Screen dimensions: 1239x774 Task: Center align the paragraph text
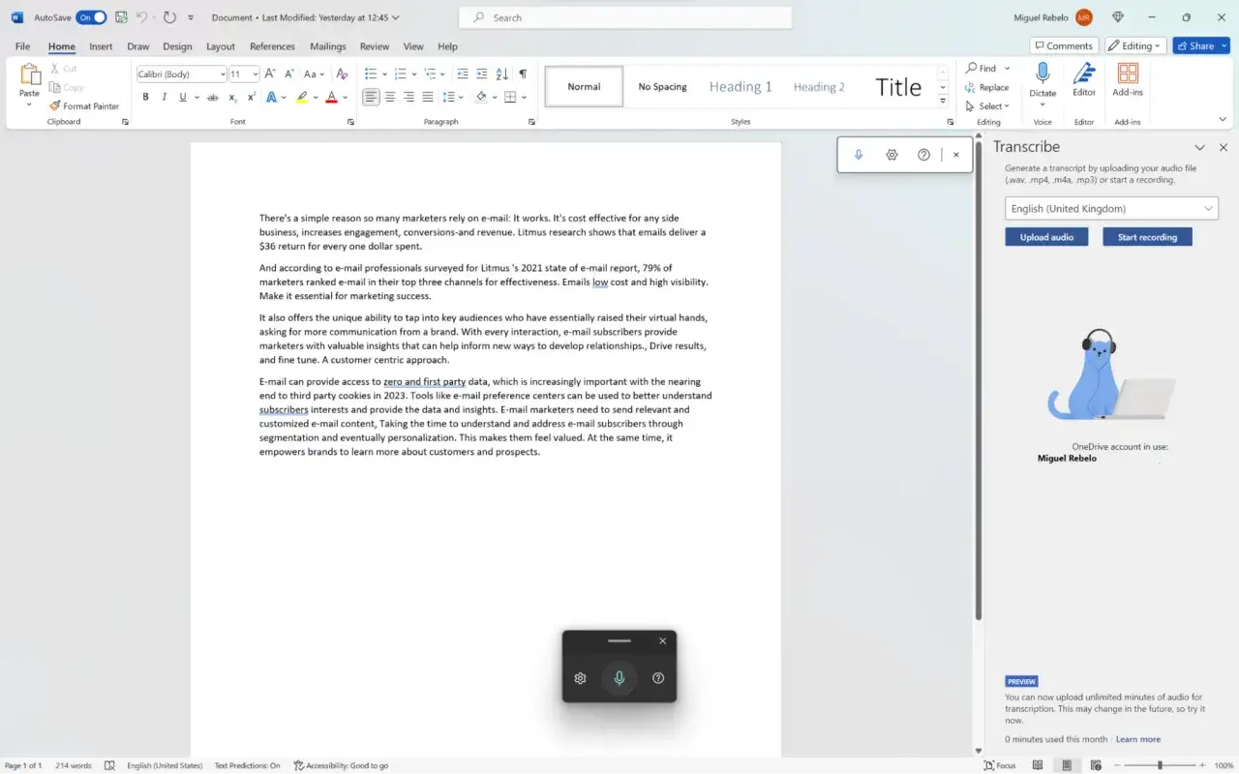(389, 96)
